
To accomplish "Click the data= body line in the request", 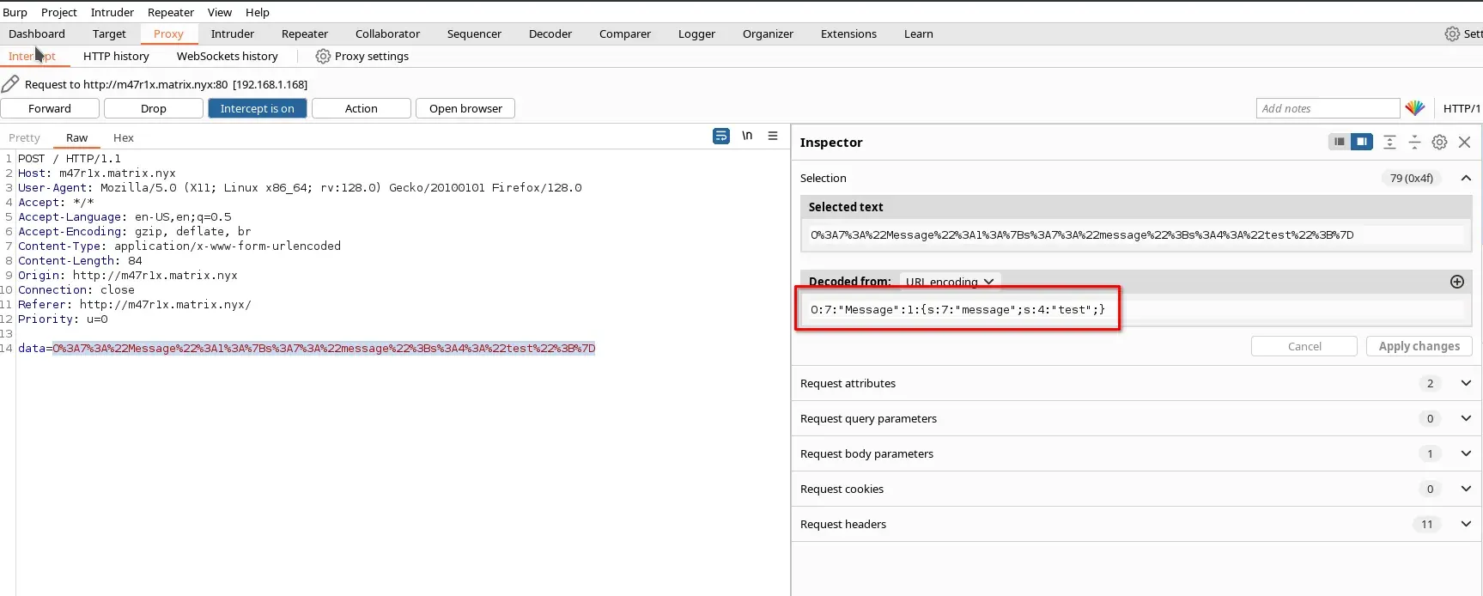I will coord(307,348).
